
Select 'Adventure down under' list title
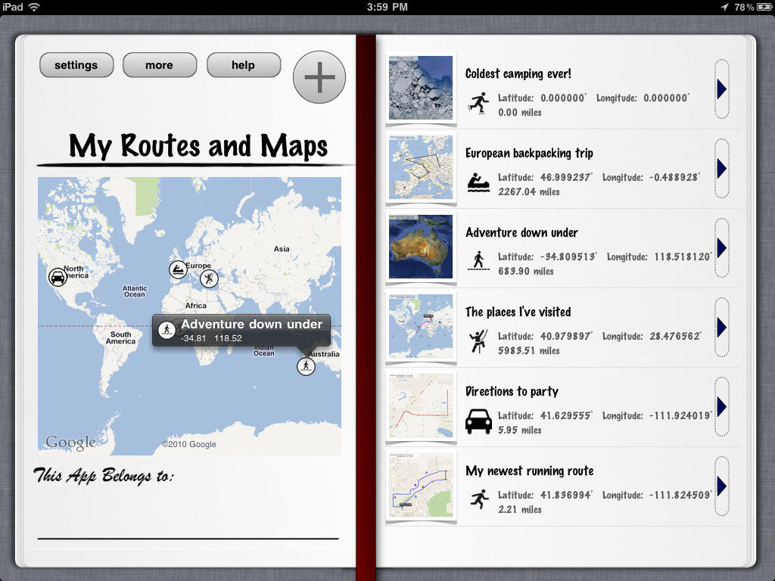(x=521, y=233)
